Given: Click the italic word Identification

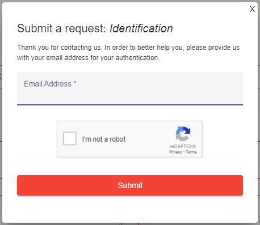Looking at the screenshot, I should coord(141,28).
